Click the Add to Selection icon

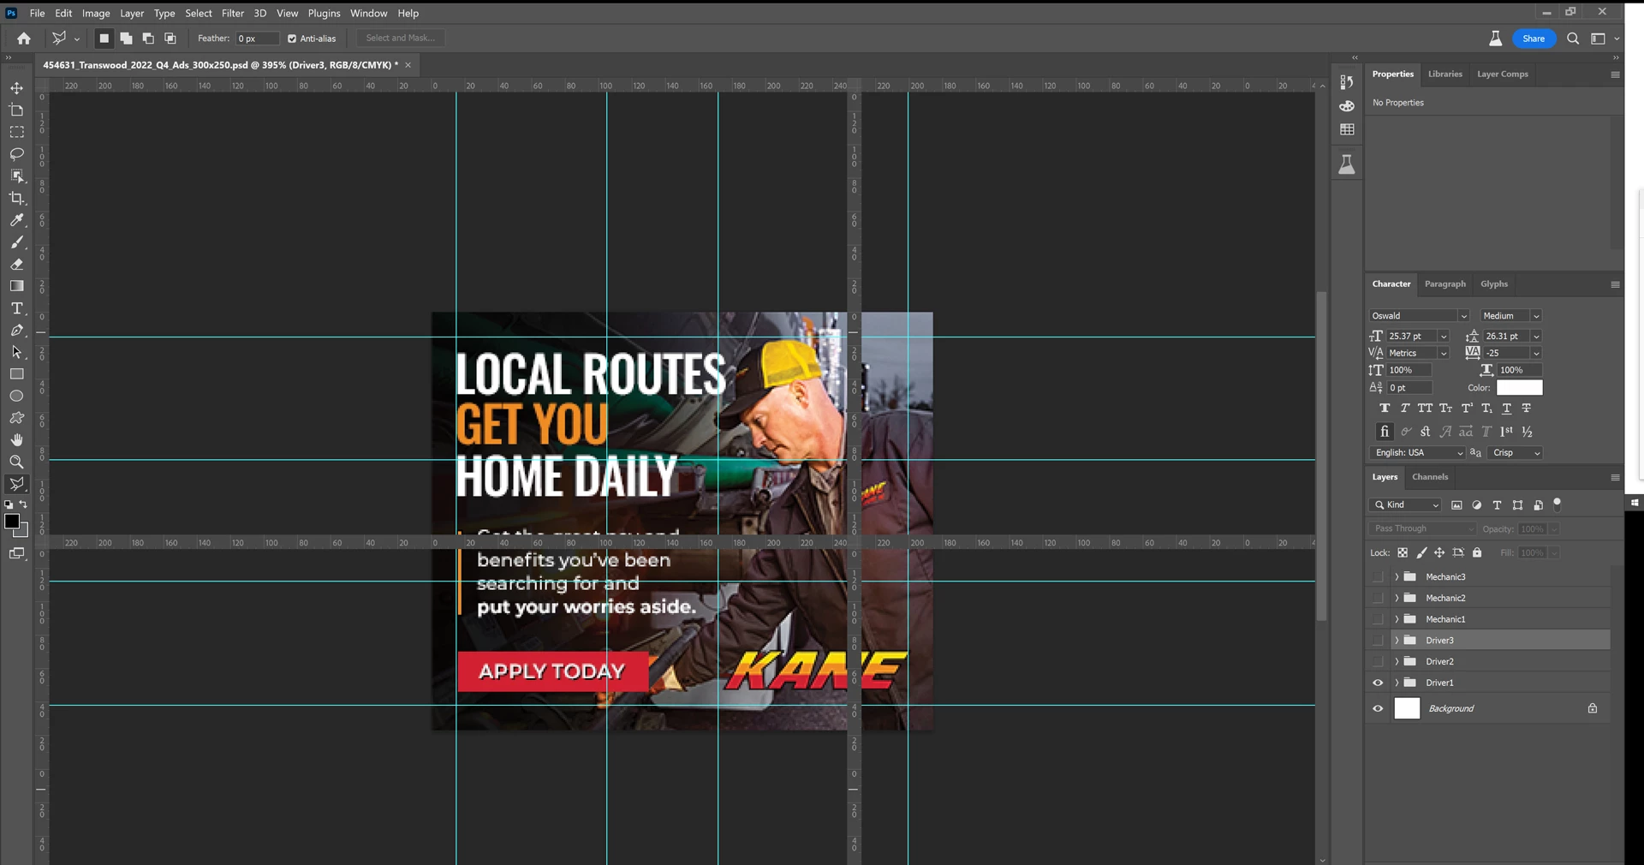(126, 39)
